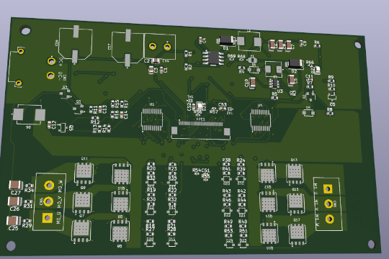Click the R68 label
The width and height of the screenshot is (389, 259).
click(x=241, y=57)
